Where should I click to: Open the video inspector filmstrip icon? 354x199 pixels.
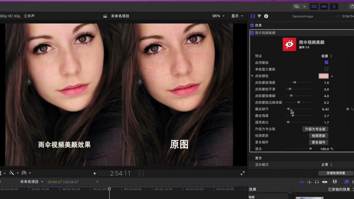click(x=253, y=16)
